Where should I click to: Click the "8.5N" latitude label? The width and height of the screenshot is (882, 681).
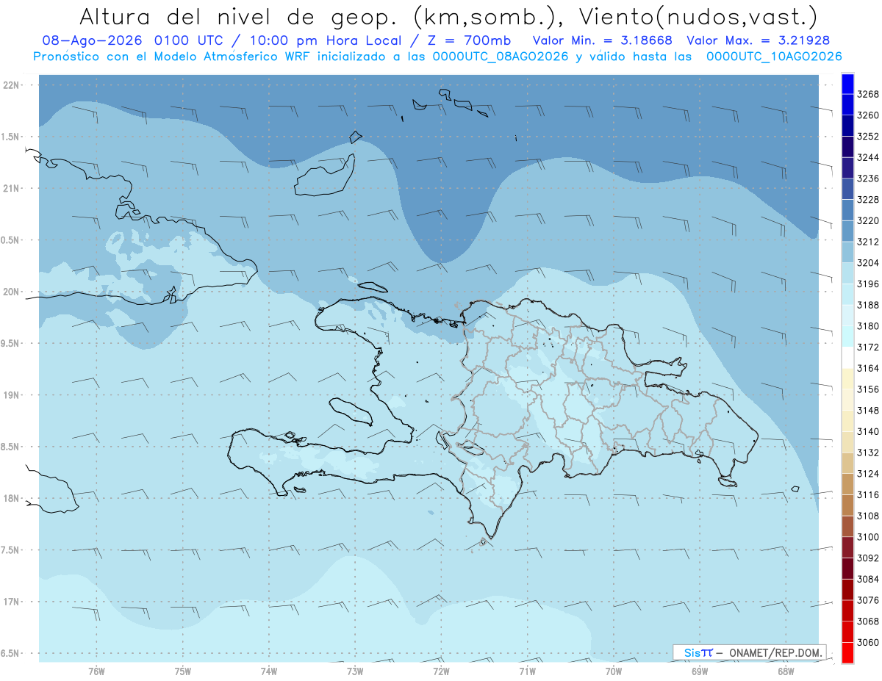[x=11, y=447]
